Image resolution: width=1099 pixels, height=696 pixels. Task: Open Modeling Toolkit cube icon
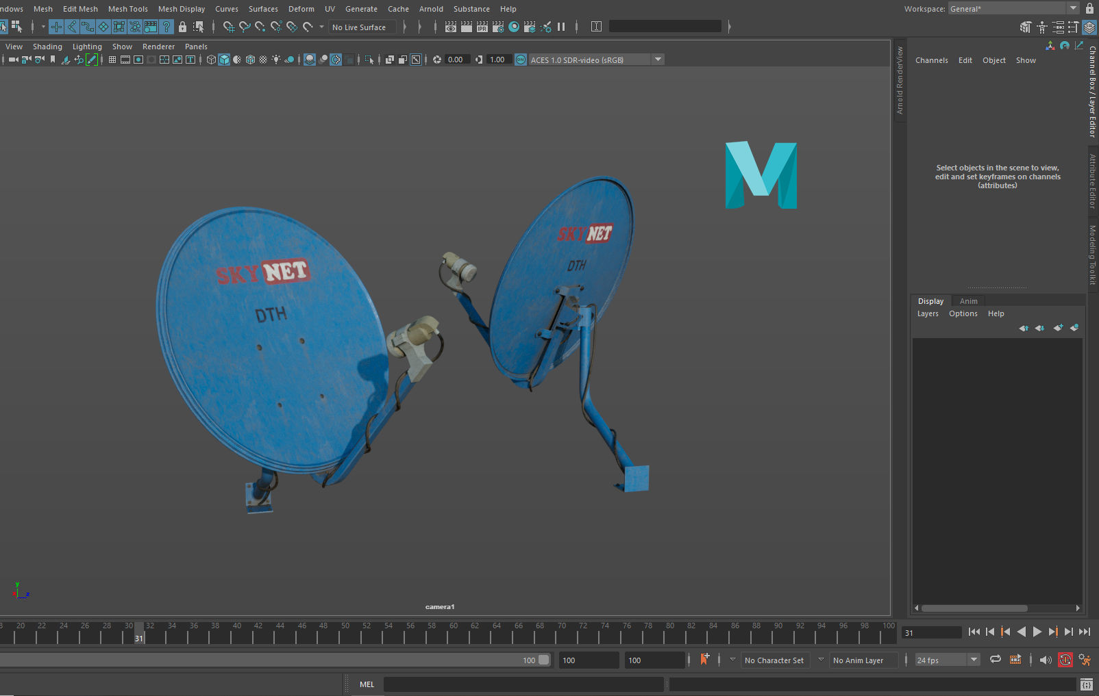pyautogui.click(x=1026, y=27)
